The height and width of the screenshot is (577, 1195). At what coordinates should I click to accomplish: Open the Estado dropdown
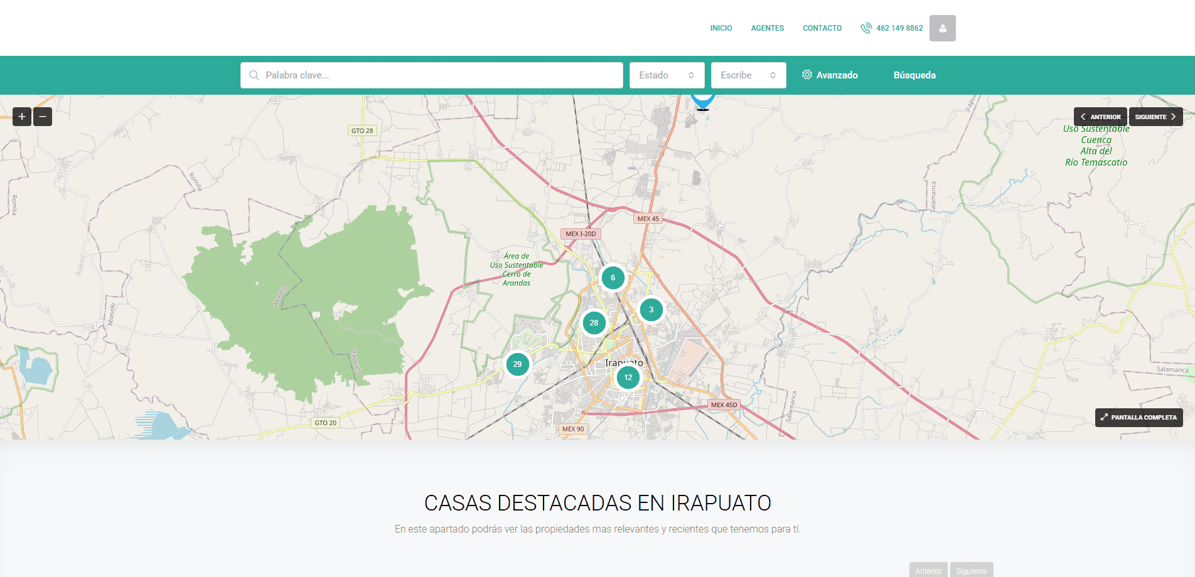tap(667, 75)
